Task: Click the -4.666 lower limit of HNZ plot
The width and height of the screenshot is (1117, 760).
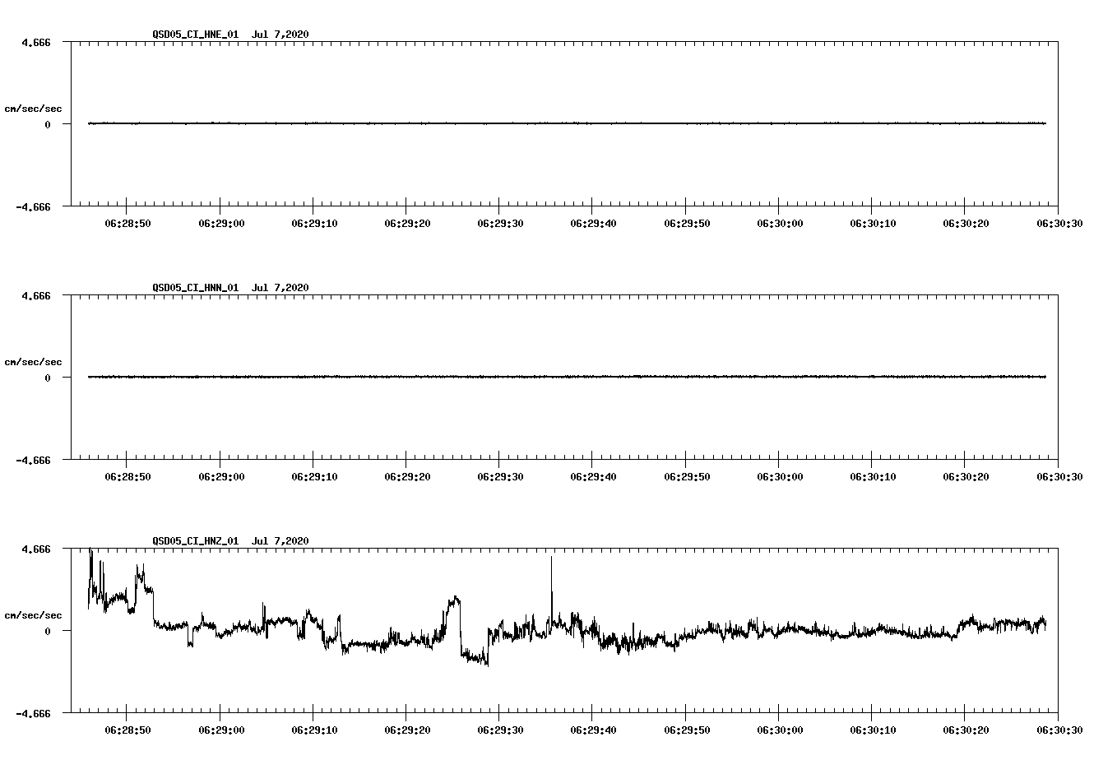Action: (33, 713)
